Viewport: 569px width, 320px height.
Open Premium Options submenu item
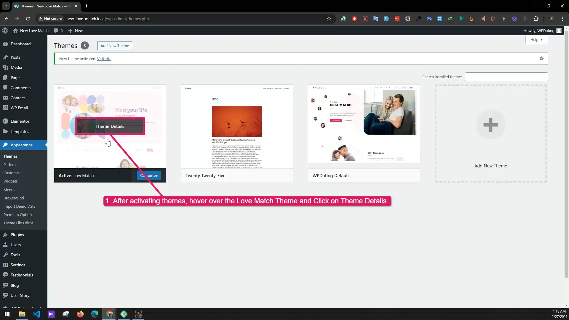(18, 215)
